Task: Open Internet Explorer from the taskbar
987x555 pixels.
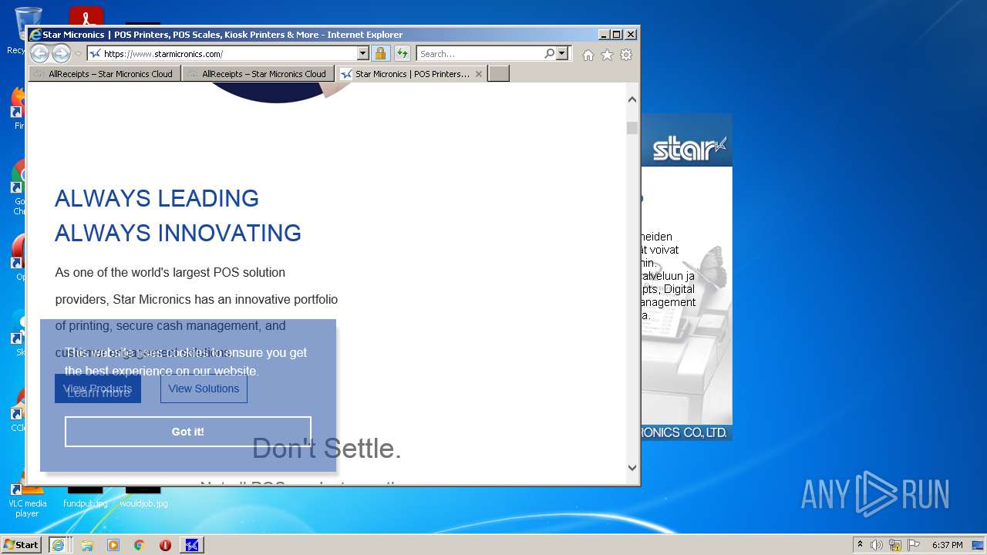Action: click(59, 545)
